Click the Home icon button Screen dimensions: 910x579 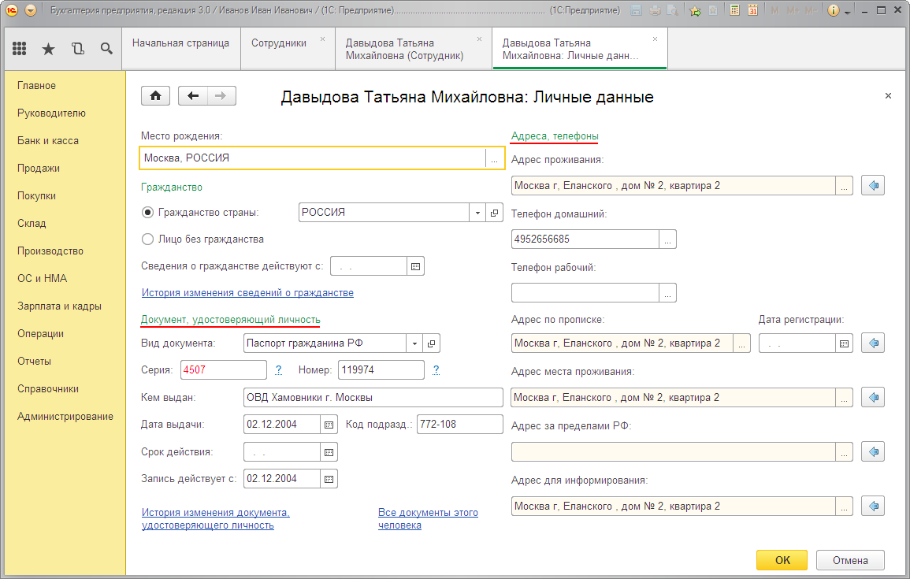pyautogui.click(x=155, y=95)
